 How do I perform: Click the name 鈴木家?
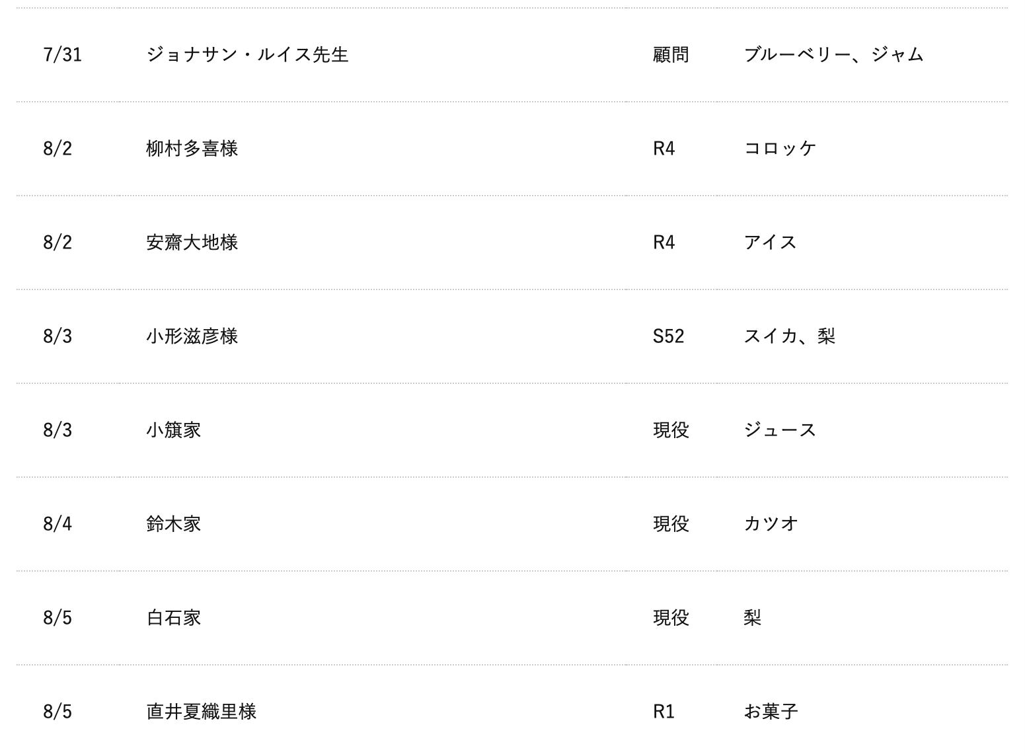[x=173, y=524]
